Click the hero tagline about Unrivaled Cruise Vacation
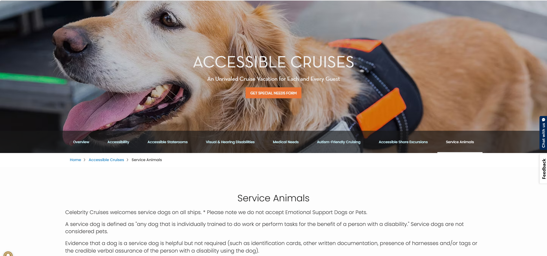 coord(273,79)
